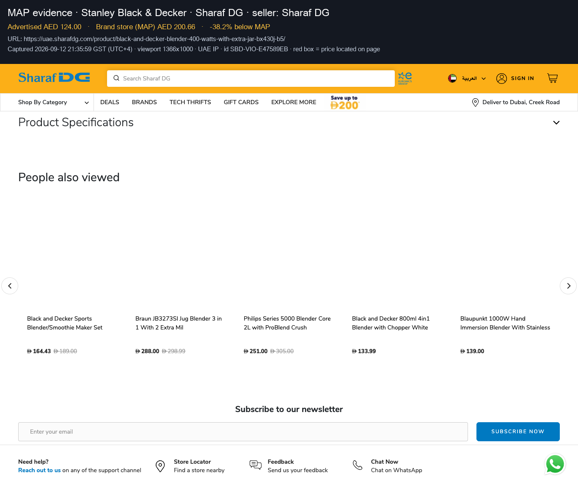The width and height of the screenshot is (578, 487).
Task: Click the Euronics group logo
Action: click(x=405, y=78)
